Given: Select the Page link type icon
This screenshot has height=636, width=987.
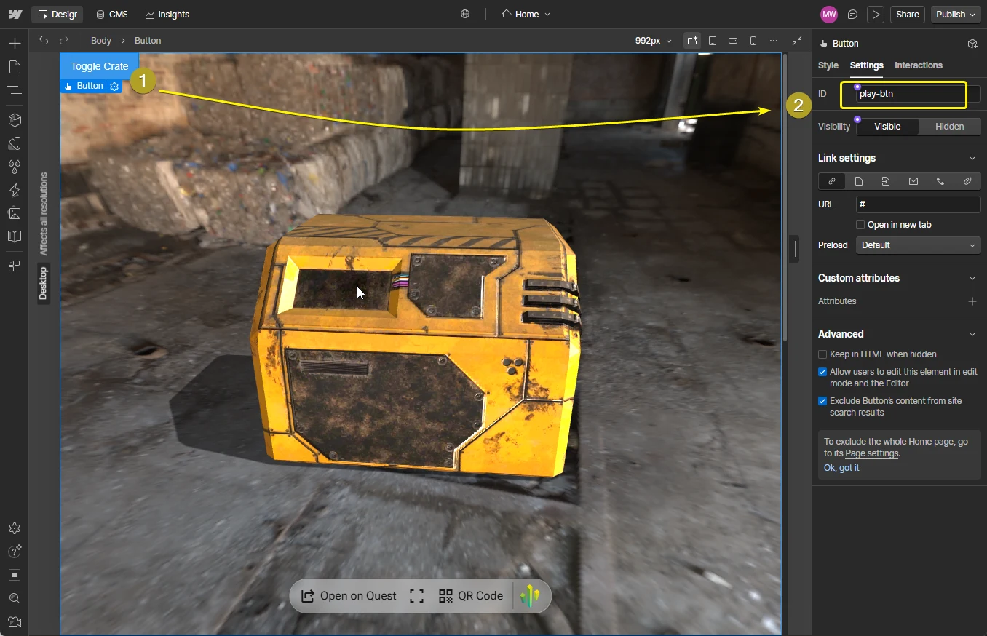Looking at the screenshot, I should [859, 181].
